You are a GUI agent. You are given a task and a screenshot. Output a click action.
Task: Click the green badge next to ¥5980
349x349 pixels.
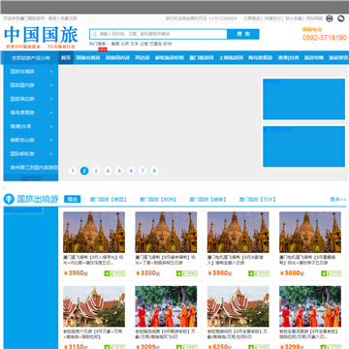259,273
